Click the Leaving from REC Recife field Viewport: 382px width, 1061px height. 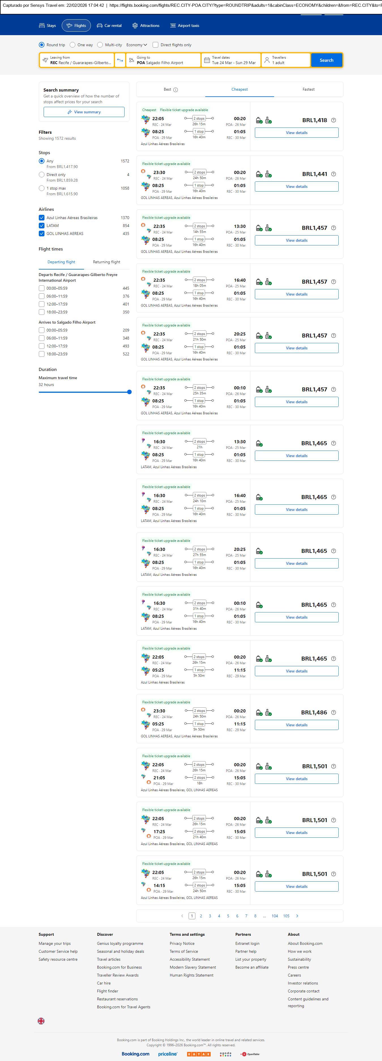coord(77,60)
